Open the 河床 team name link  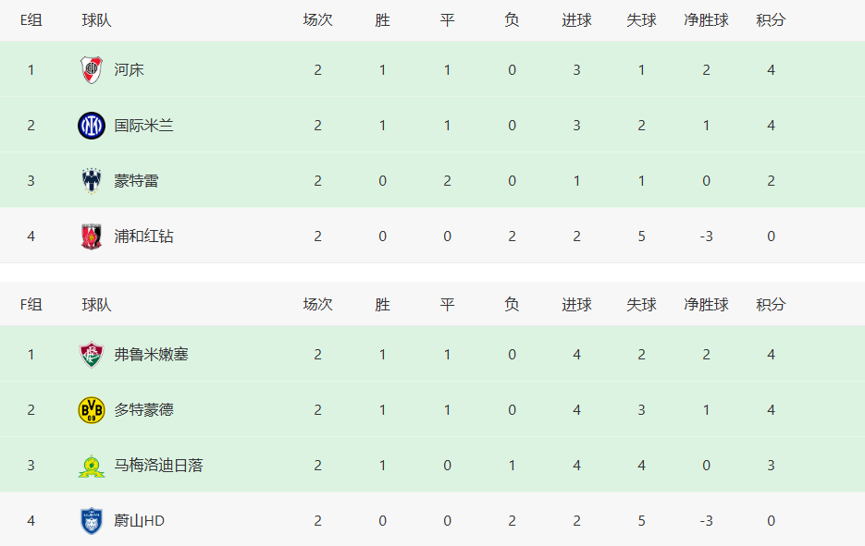point(130,70)
